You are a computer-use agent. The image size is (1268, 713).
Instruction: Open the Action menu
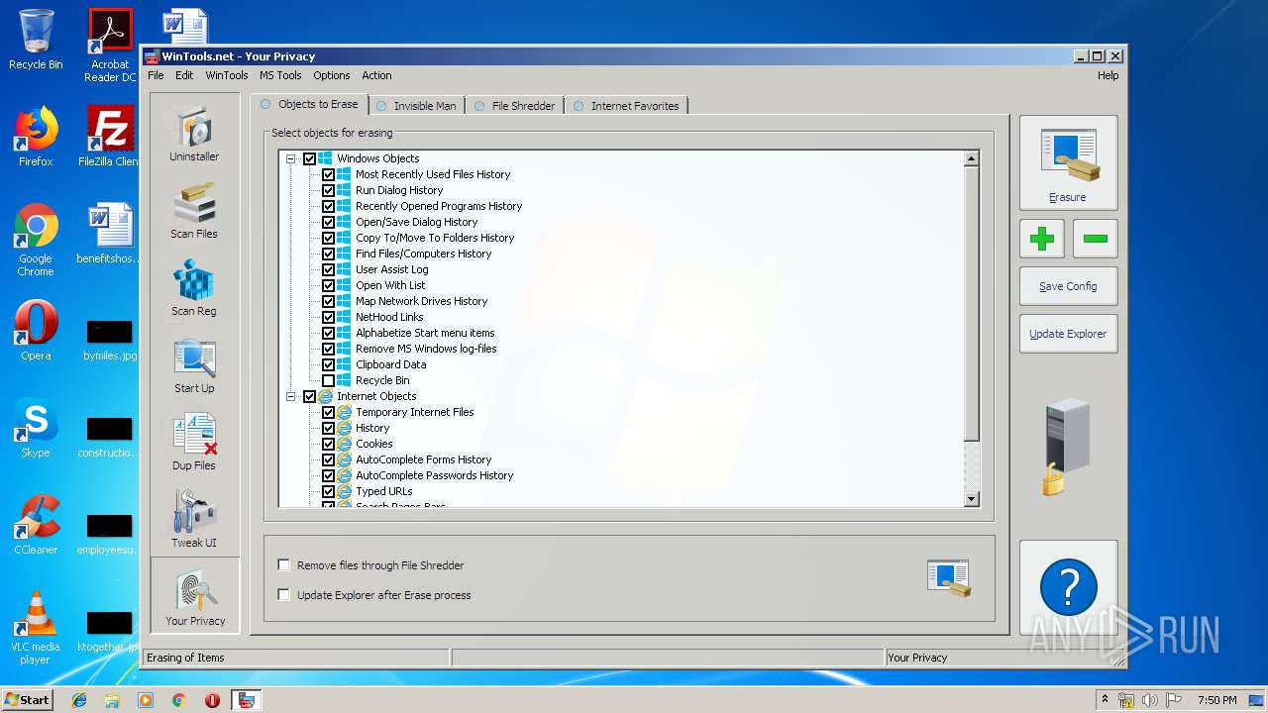pyautogui.click(x=376, y=75)
